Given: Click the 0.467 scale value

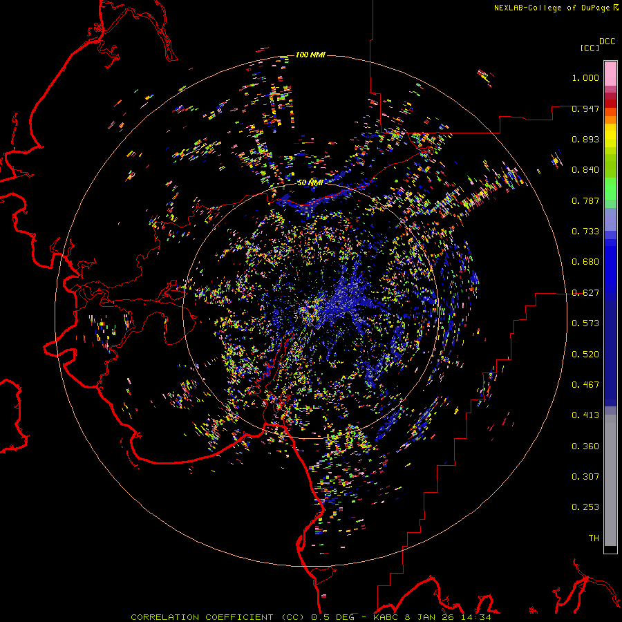Looking at the screenshot, I should point(585,385).
